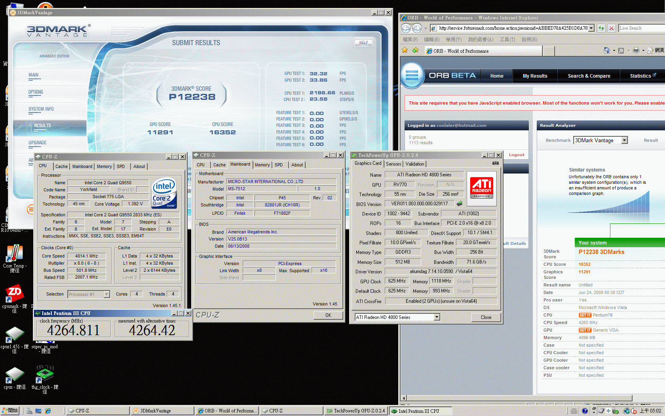This screenshot has height=416, width=665.
Task: Select SYSTEM INFO in 3DMark Vantage sidebar
Action: click(x=41, y=109)
